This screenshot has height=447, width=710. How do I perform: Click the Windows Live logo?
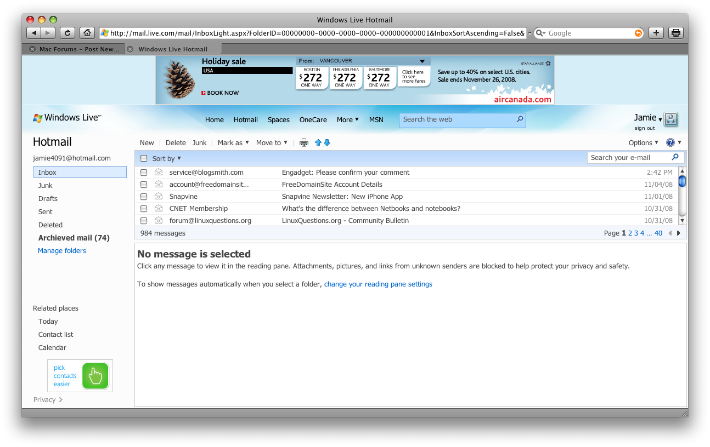pyautogui.click(x=67, y=118)
